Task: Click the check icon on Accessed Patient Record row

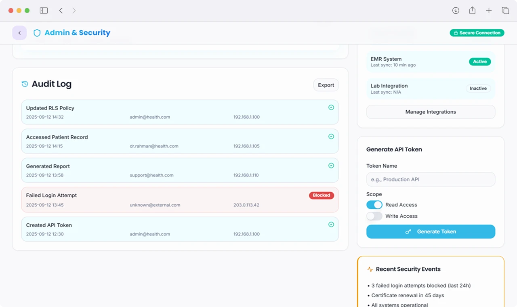Action: coord(331,137)
